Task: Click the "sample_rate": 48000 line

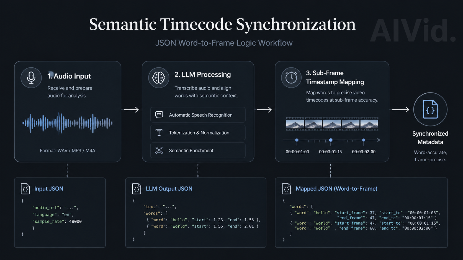Action: (57, 221)
